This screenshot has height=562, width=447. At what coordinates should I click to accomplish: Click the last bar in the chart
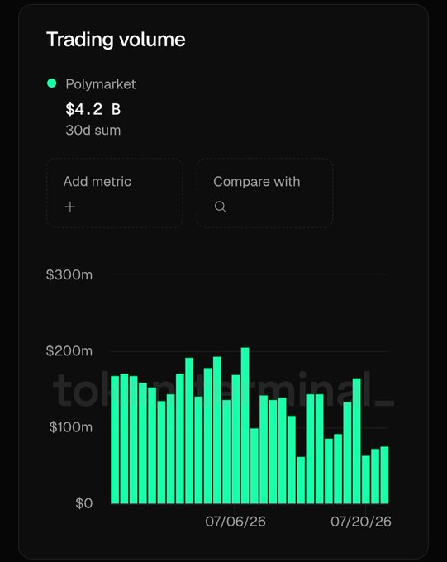point(385,475)
